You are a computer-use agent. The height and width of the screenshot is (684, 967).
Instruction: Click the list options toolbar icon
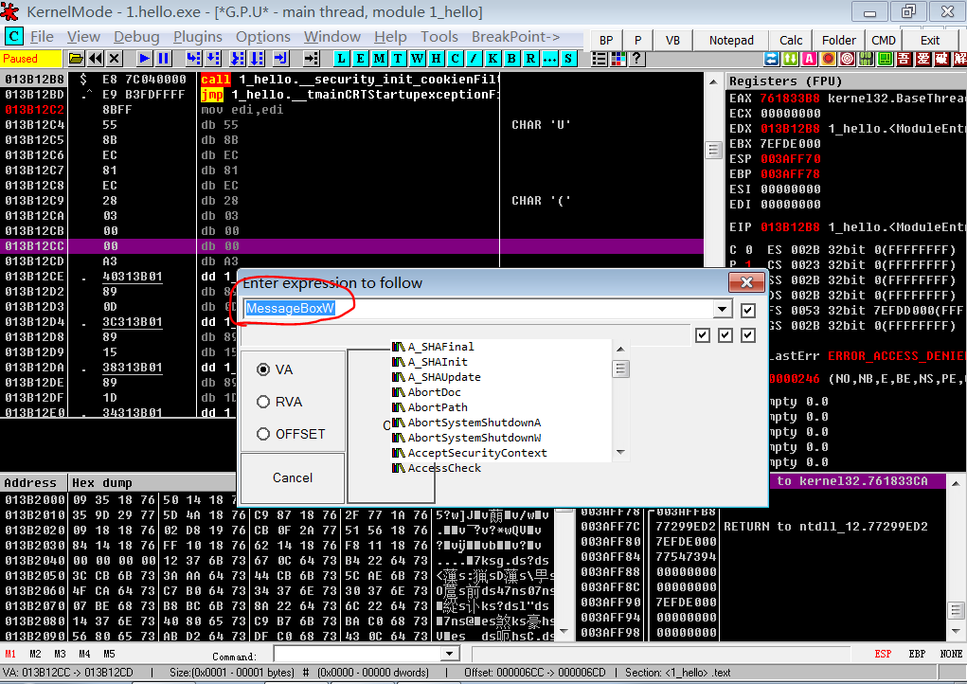click(599, 59)
